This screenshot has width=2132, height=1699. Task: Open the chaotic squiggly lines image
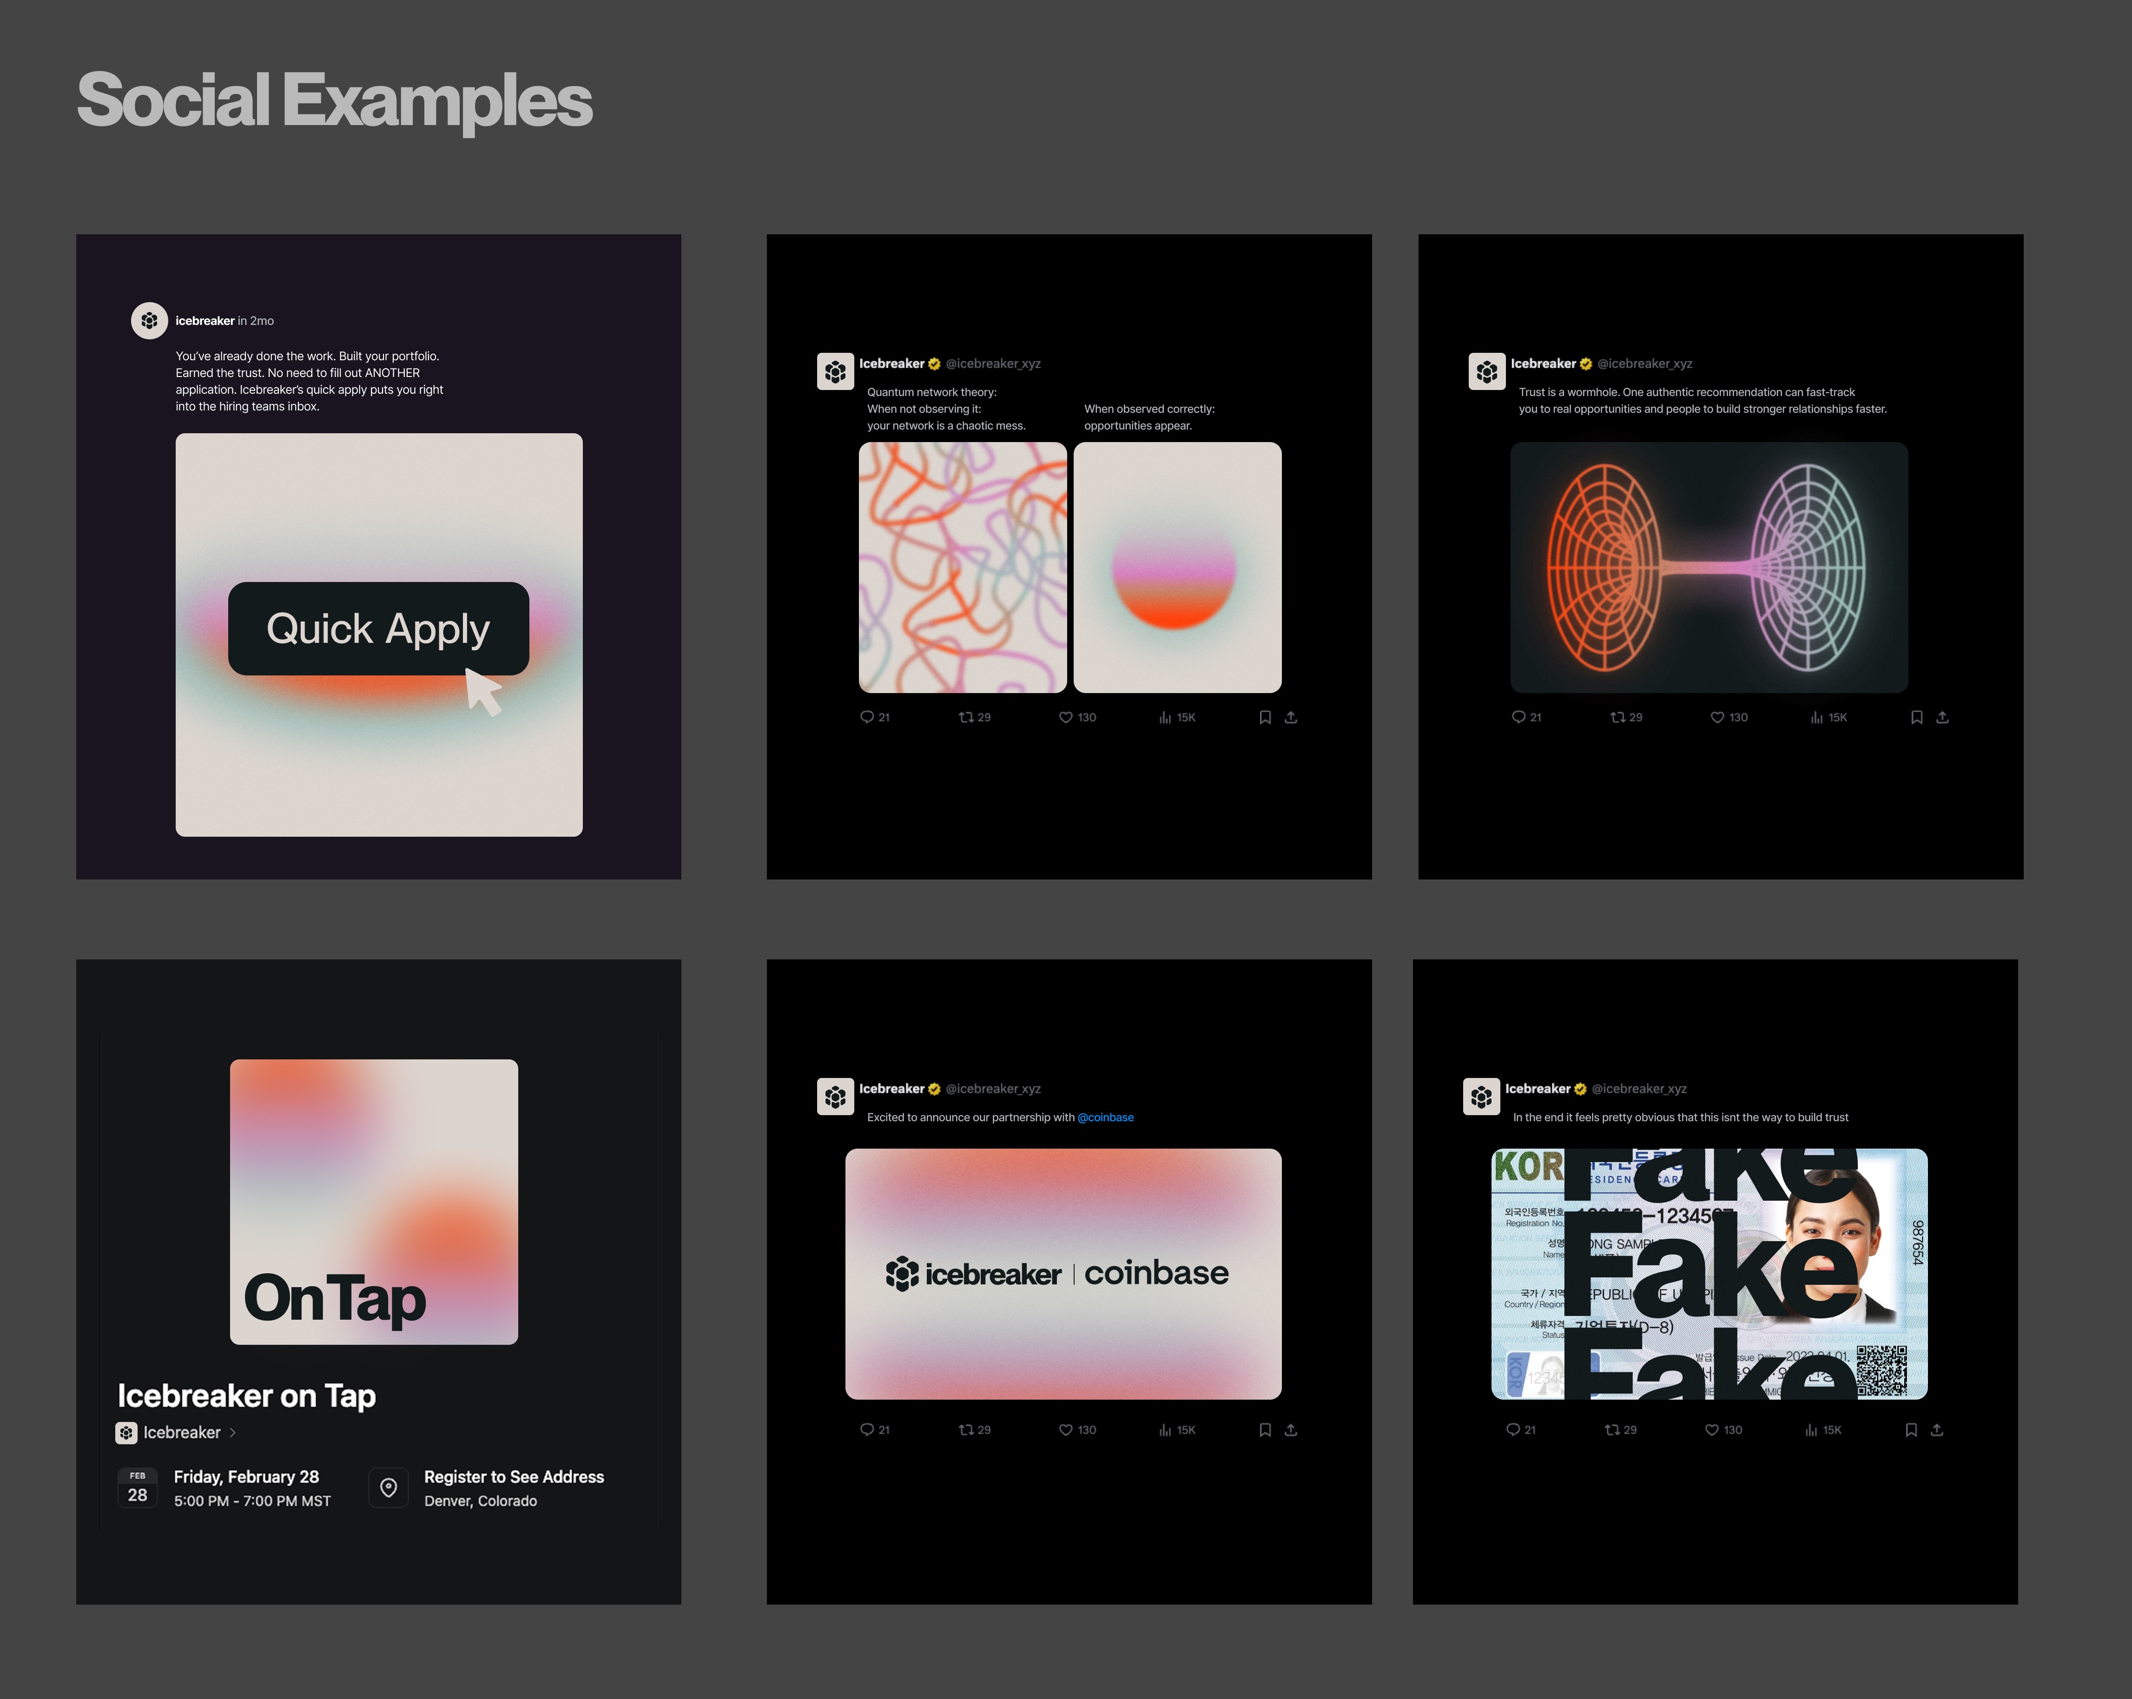click(962, 568)
